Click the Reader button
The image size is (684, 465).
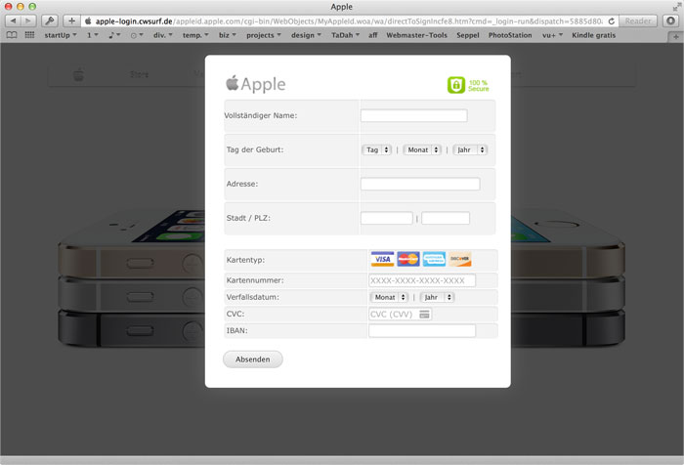coord(638,21)
